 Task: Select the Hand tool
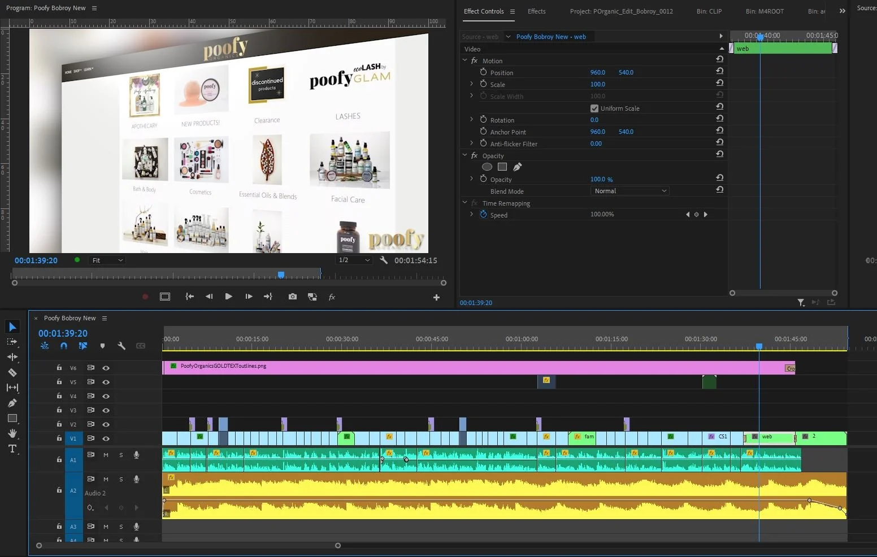click(x=12, y=433)
